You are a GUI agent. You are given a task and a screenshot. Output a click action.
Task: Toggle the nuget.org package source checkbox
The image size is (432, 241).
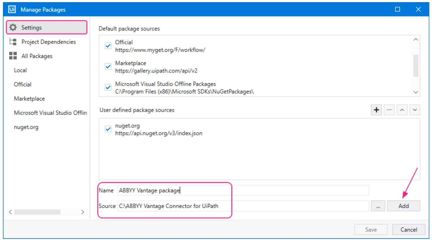coord(108,129)
